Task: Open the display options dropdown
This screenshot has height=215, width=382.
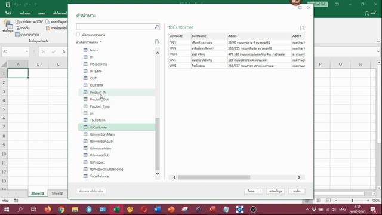Action: [x=89, y=42]
